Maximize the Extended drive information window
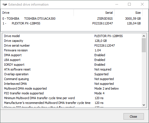 click(x=129, y=4)
